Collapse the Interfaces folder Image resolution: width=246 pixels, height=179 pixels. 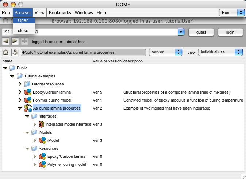click(x=27, y=117)
